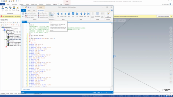
Task: Close the not genuine warning banner
Action: 171,16
